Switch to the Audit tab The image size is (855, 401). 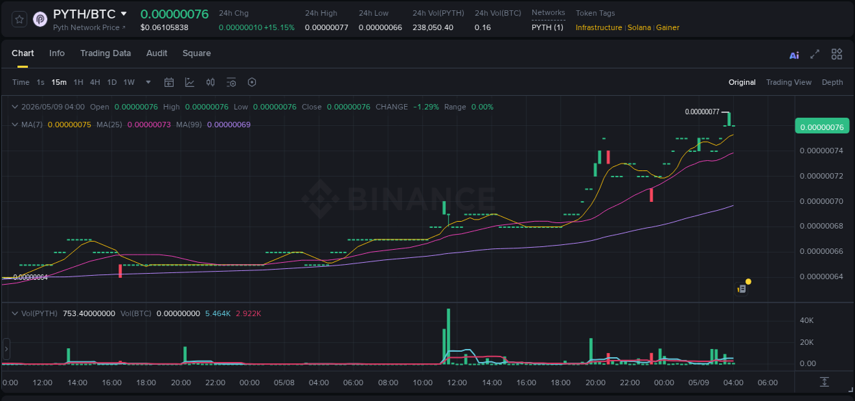click(157, 53)
